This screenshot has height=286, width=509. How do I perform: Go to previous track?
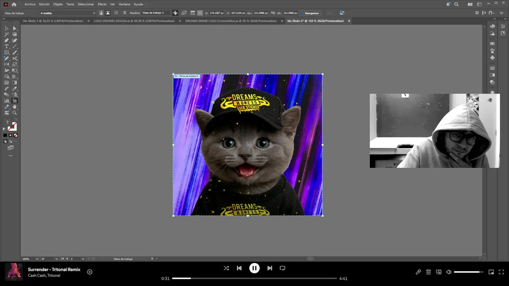[239, 268]
